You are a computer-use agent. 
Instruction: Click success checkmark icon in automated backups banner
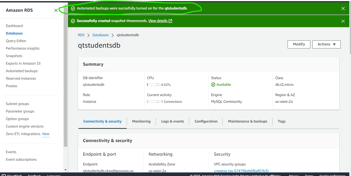point(73,8)
